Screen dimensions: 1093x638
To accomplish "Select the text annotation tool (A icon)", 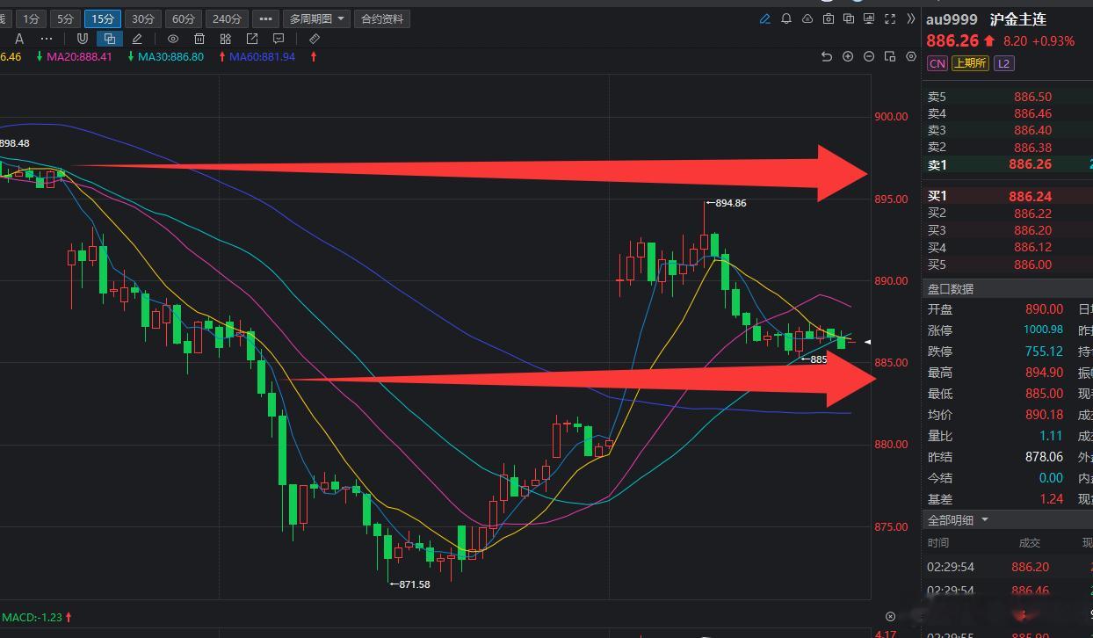I will tap(19, 39).
